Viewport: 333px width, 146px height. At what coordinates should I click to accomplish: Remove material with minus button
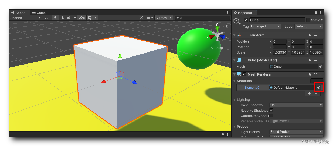coord(316,93)
